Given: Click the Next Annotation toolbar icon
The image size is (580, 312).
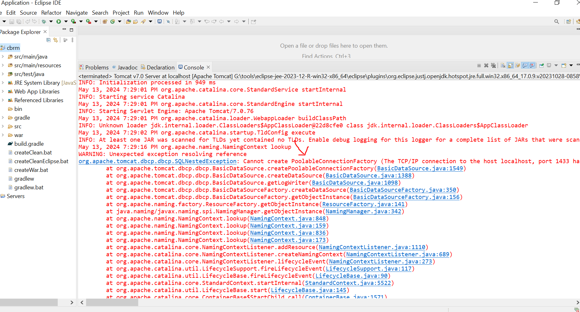Looking at the screenshot, I should [177, 21].
